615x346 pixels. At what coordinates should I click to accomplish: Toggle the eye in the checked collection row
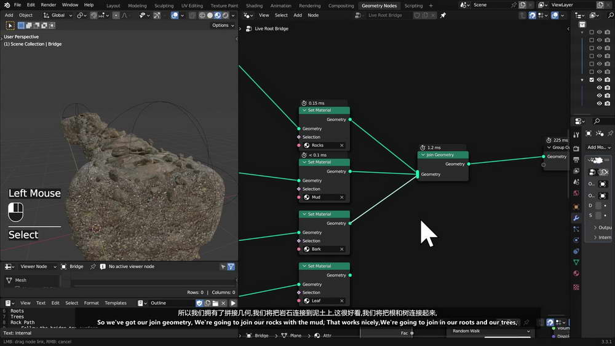599,79
